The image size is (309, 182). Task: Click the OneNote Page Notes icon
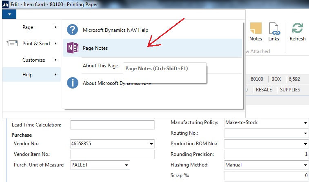(73, 48)
